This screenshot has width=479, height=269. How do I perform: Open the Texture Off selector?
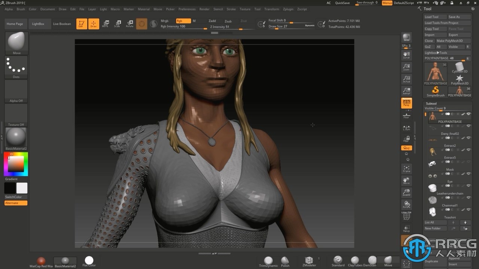tap(16, 115)
